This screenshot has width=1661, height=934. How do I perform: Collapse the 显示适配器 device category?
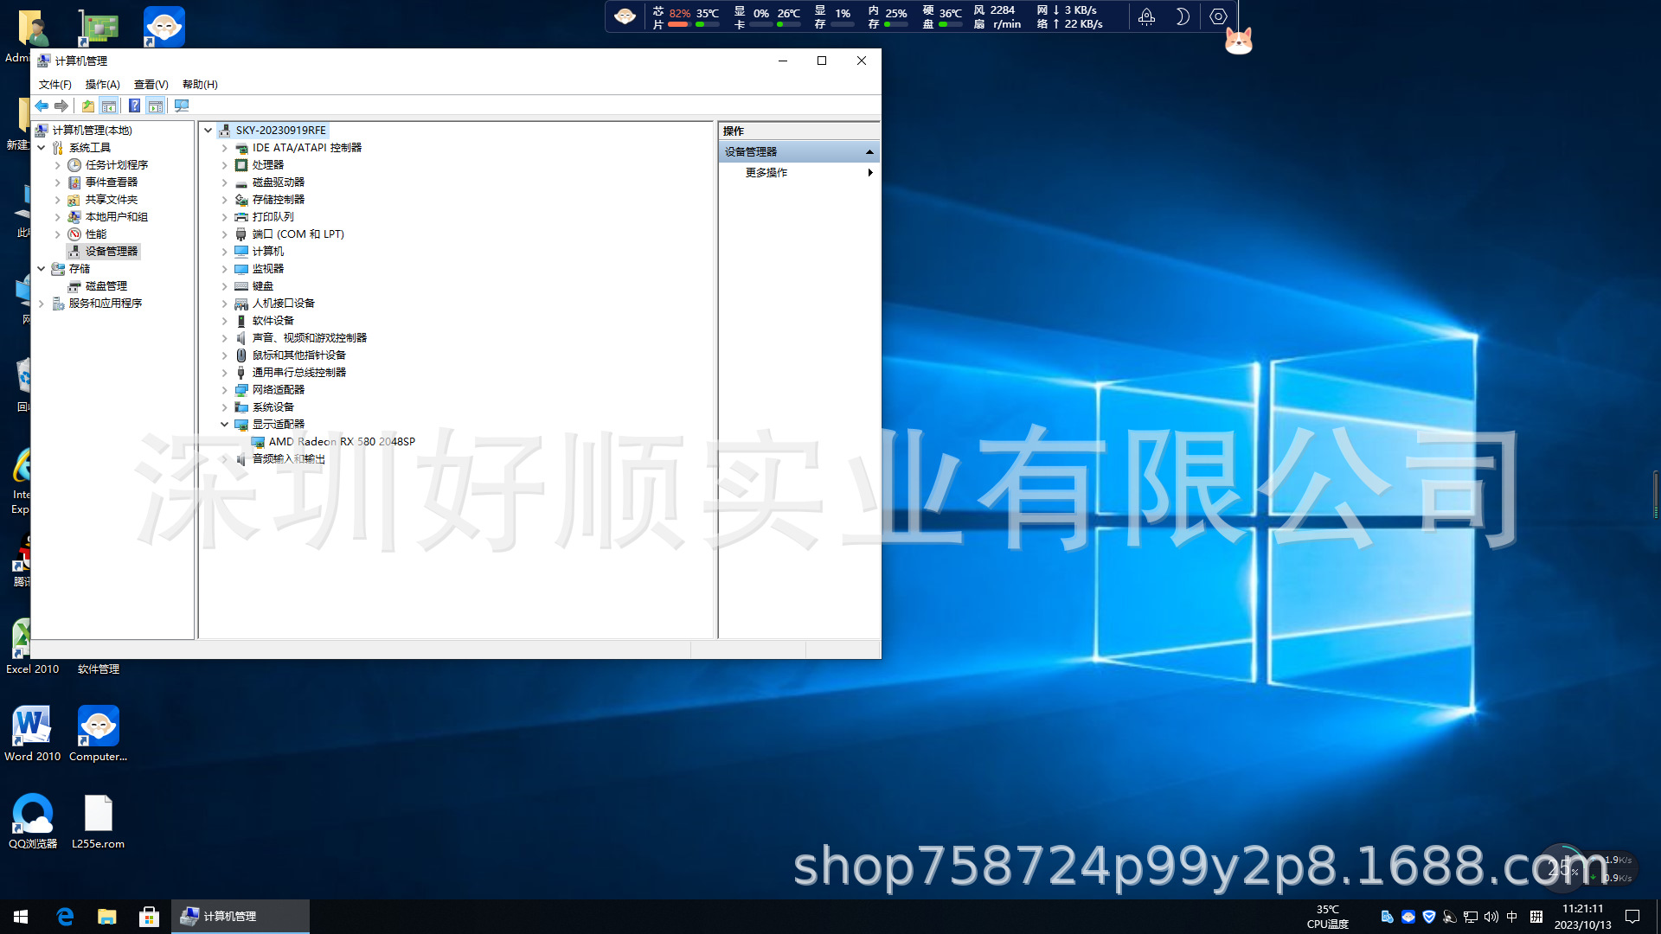[x=225, y=425]
